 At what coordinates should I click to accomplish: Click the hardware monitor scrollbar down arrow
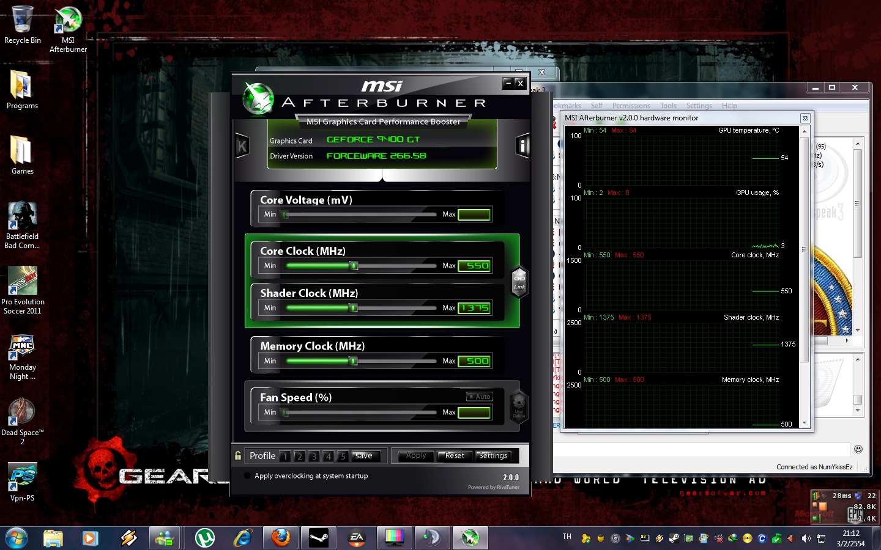tap(805, 423)
